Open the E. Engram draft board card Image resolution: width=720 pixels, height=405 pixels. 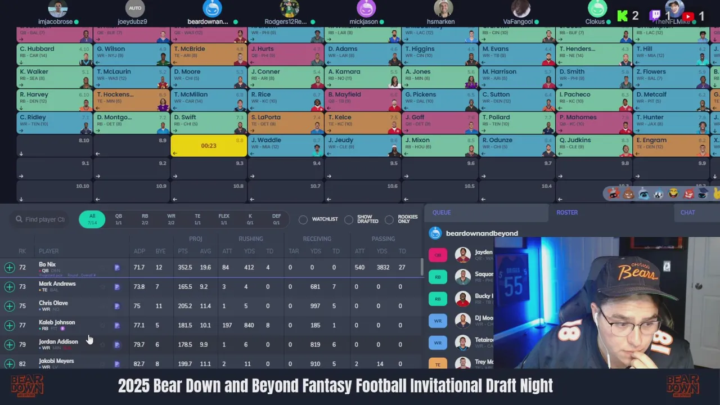pyautogui.click(x=670, y=146)
